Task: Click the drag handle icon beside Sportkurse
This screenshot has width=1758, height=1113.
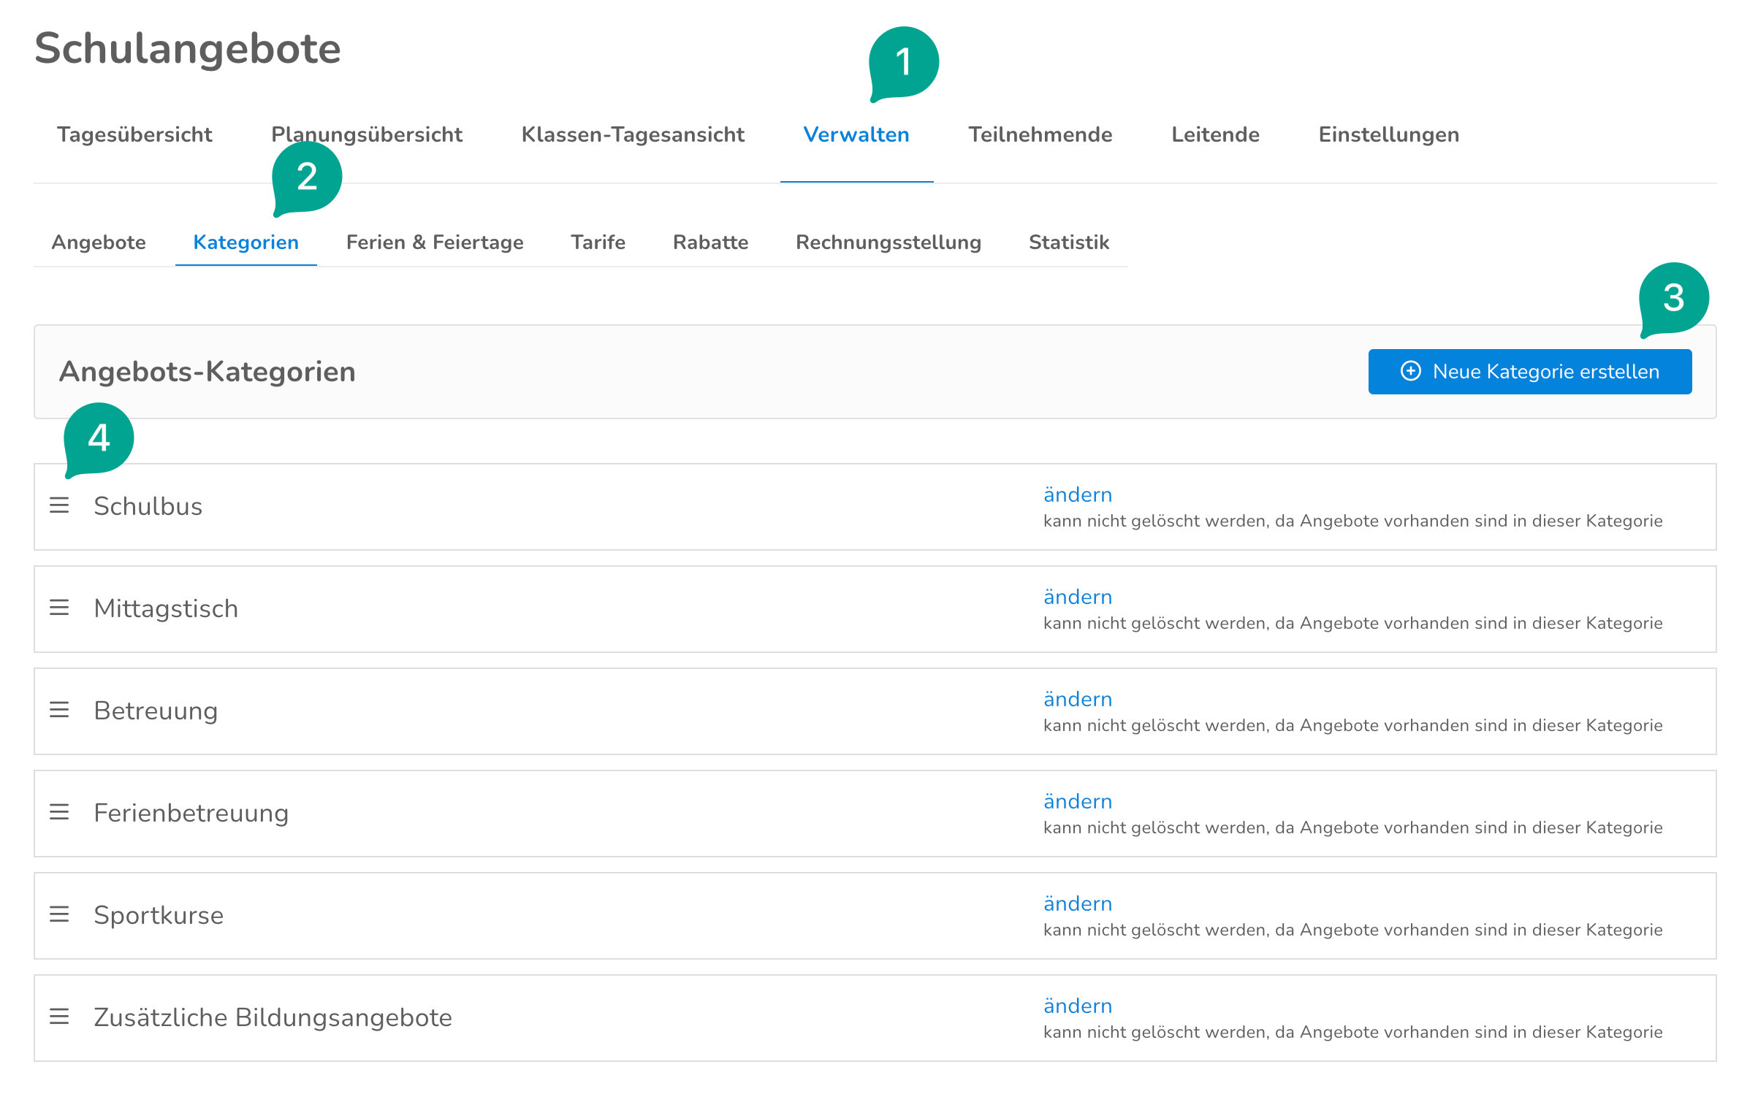Action: [x=59, y=914]
